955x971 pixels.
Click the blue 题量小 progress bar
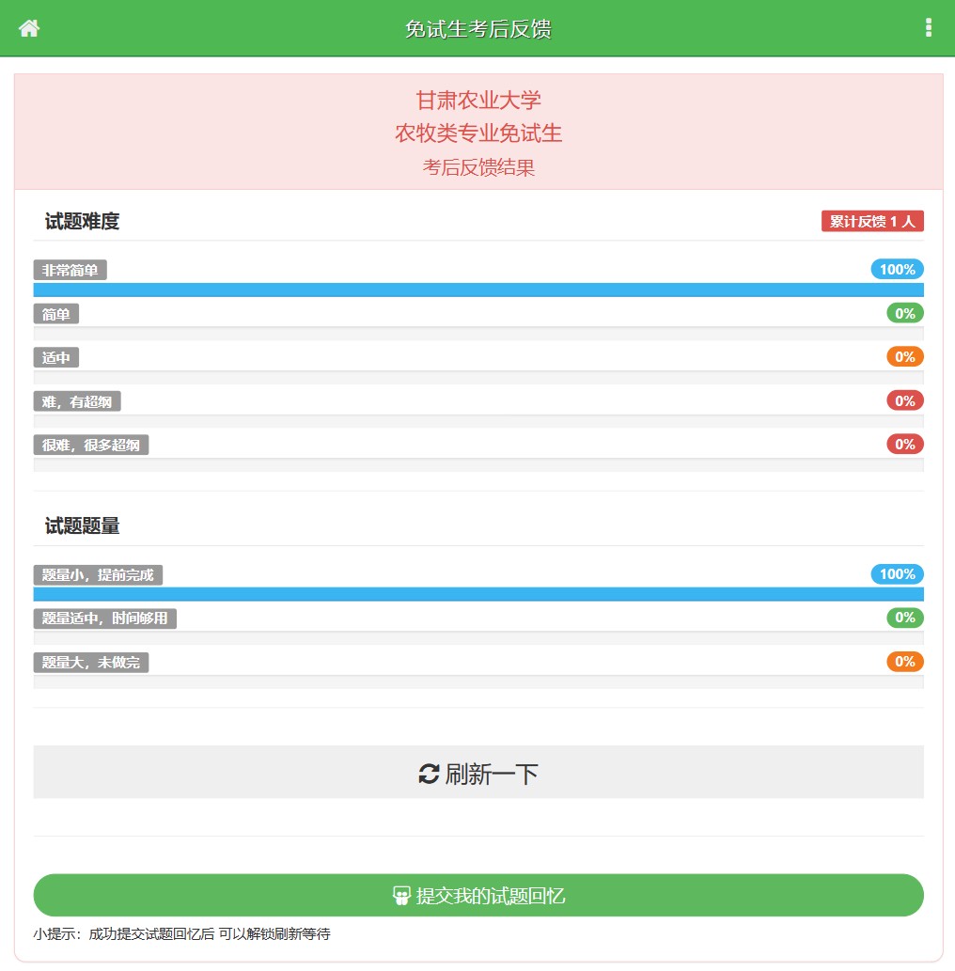(x=478, y=594)
